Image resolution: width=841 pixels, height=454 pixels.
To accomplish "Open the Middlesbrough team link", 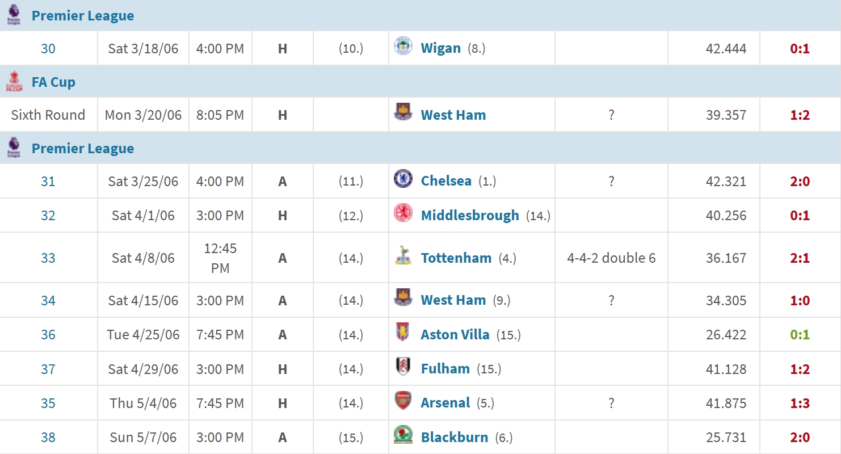I will pyautogui.click(x=470, y=216).
